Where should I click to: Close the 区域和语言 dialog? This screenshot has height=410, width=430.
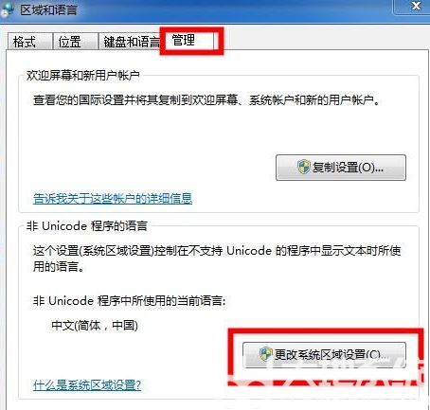pyautogui.click(x=415, y=6)
